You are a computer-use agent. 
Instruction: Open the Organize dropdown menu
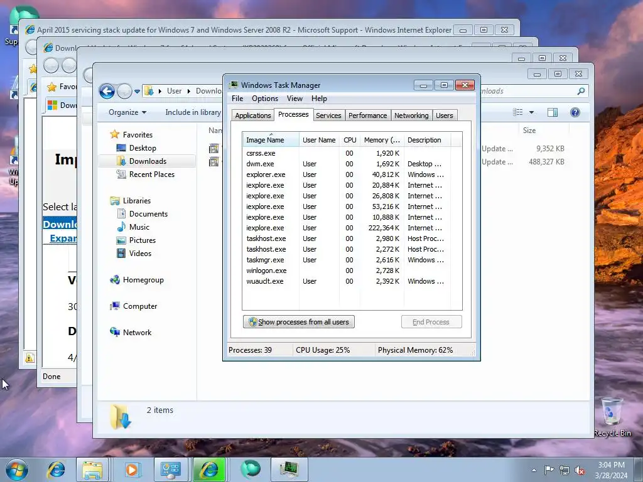pos(127,112)
